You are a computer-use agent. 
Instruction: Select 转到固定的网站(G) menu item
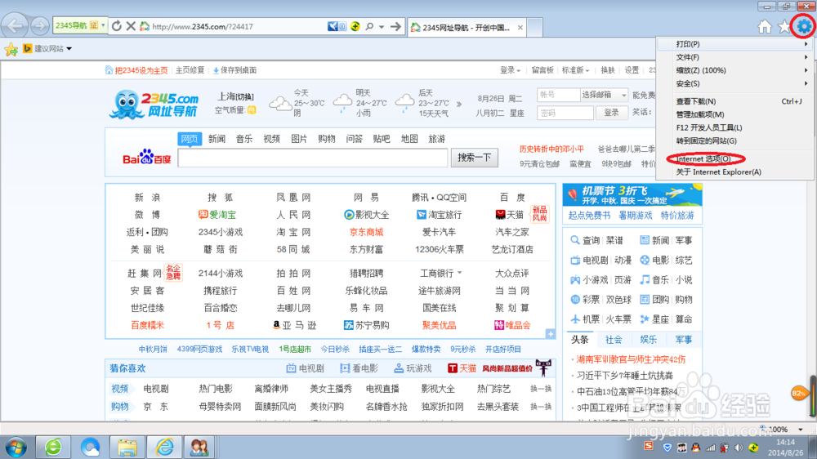734,140
